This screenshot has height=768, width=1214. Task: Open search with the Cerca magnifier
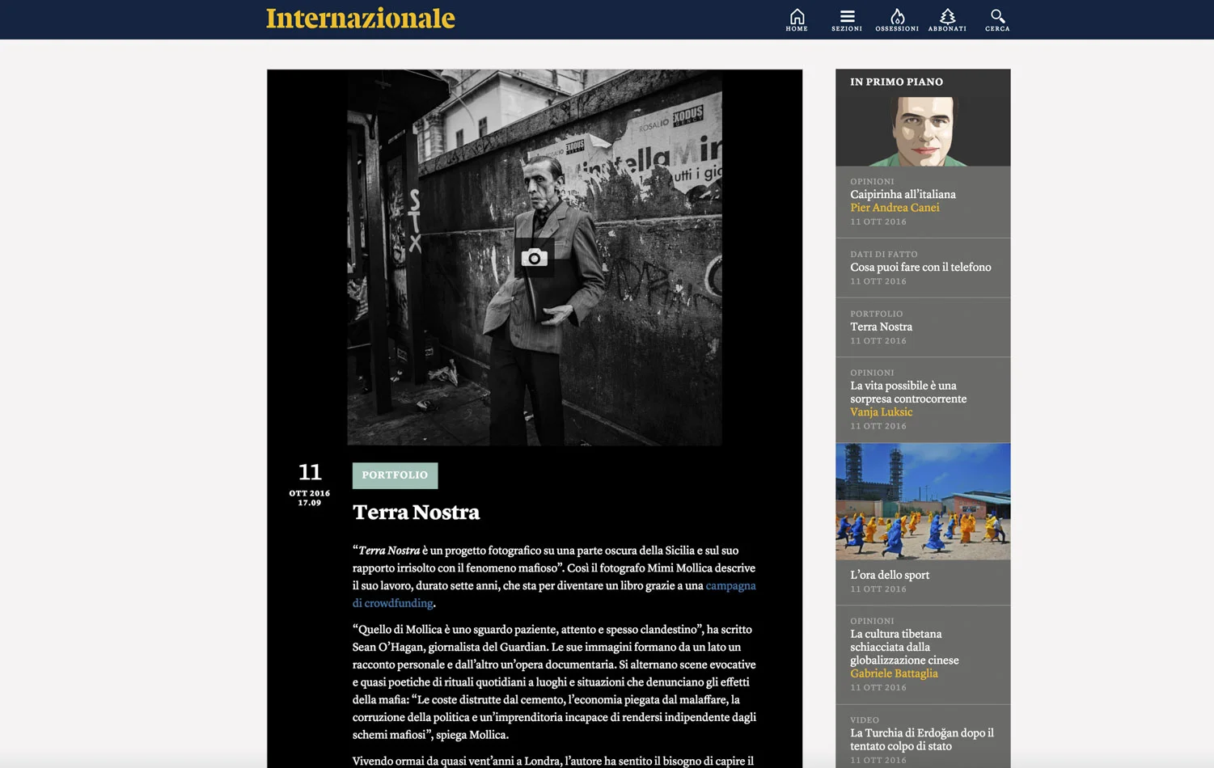pyautogui.click(x=997, y=19)
